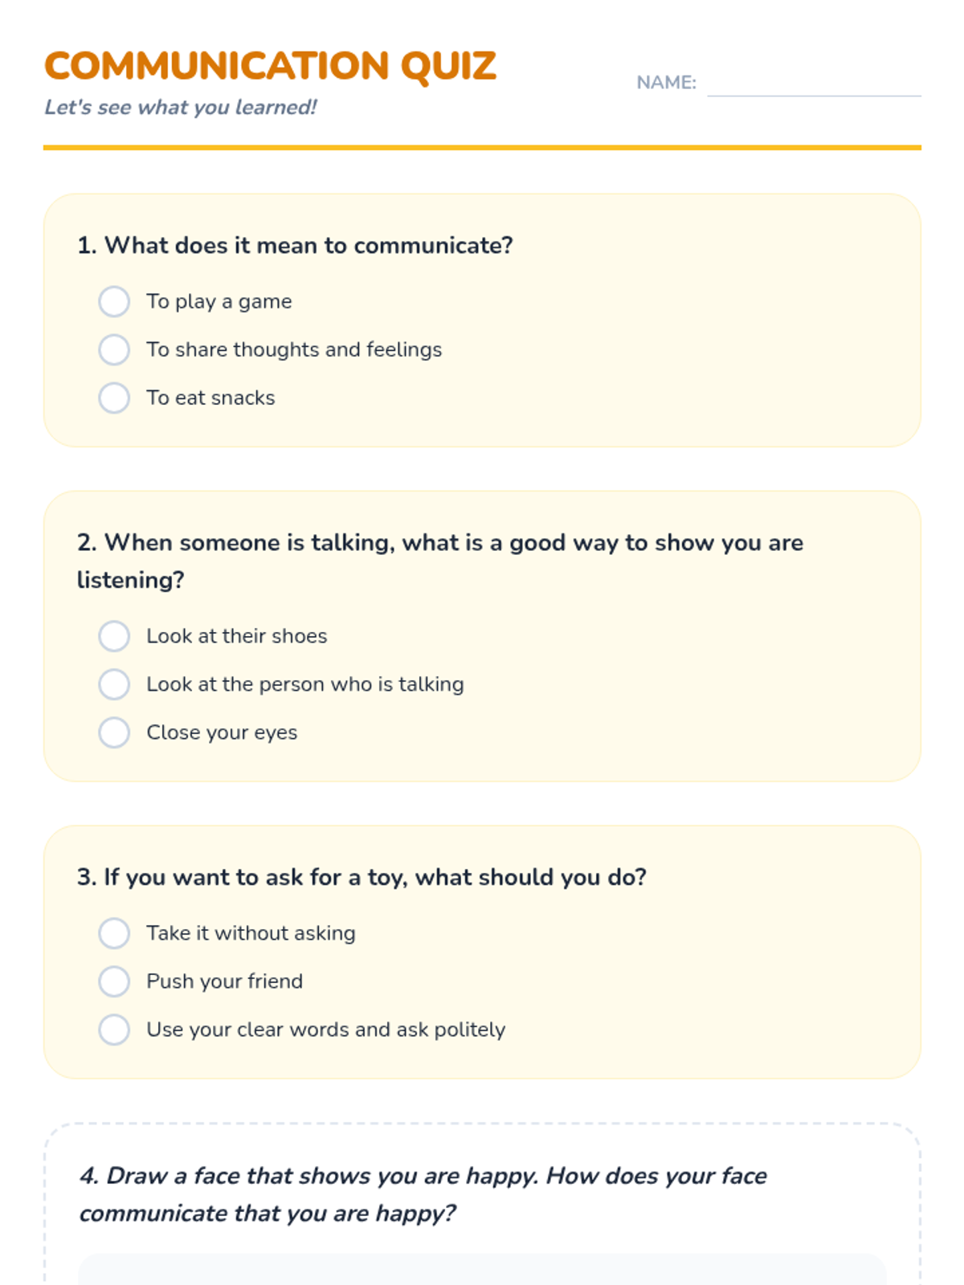Screen dimensions: 964x1285
Task: Click question 3 heading about a toy
Action: click(361, 877)
